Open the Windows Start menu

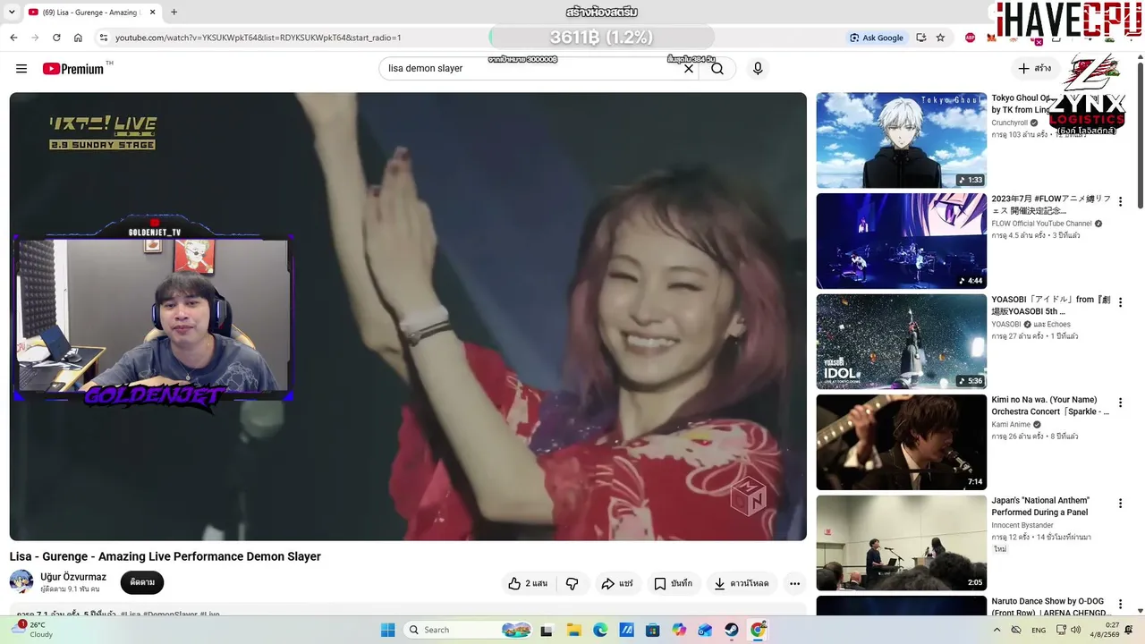coord(387,630)
